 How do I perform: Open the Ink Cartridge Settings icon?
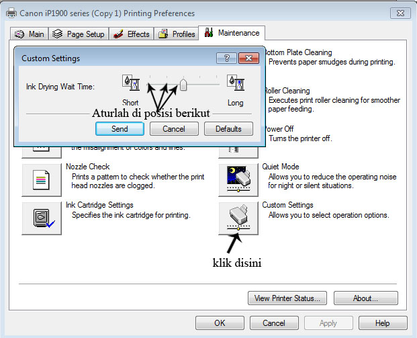(x=42, y=218)
